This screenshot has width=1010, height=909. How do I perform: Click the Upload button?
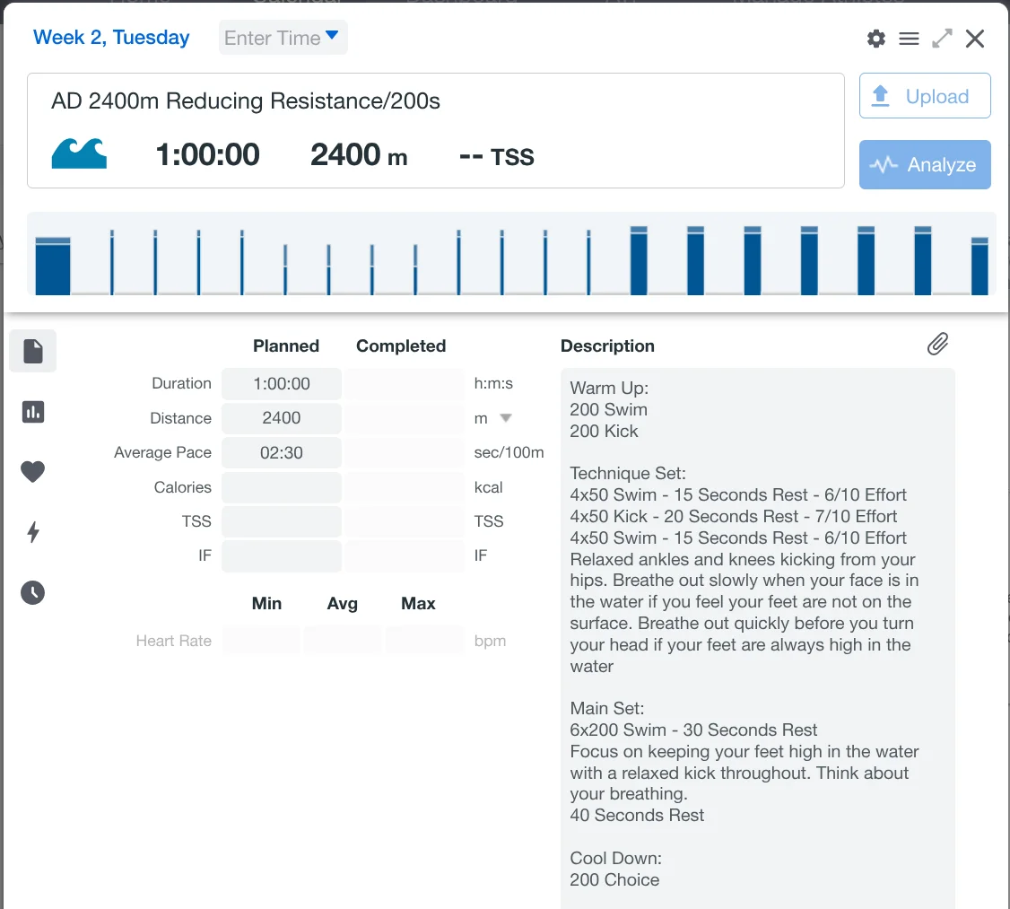(x=925, y=96)
